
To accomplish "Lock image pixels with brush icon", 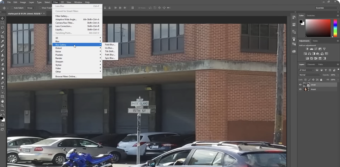I will pyautogui.click(x=309, y=80).
